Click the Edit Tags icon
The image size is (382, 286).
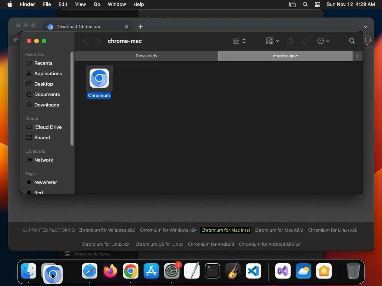[x=305, y=41]
